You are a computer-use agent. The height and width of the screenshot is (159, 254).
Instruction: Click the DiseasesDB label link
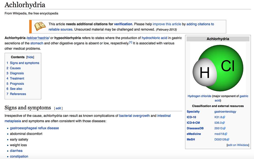[195, 128]
